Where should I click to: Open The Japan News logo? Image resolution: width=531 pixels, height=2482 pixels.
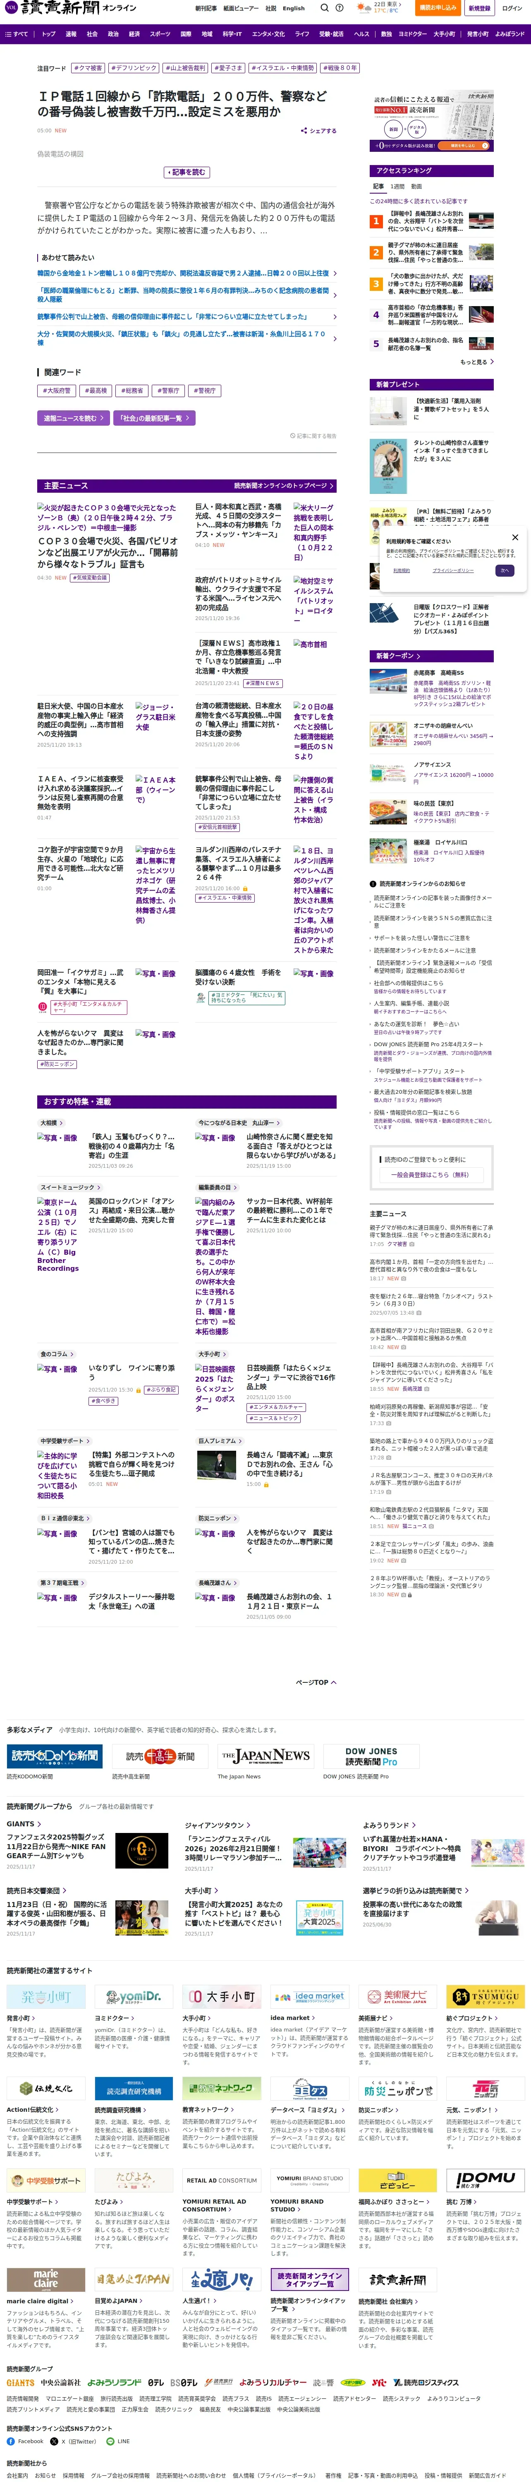point(265,1756)
